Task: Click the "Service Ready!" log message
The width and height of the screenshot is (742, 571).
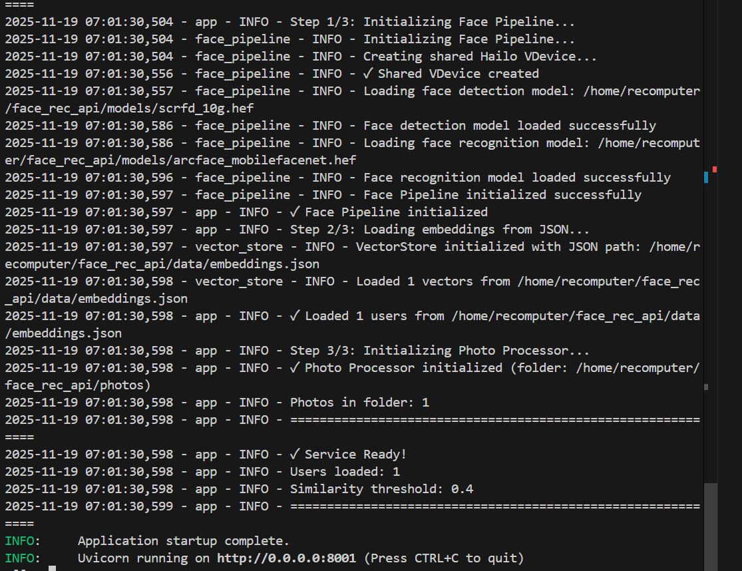Action: point(355,454)
